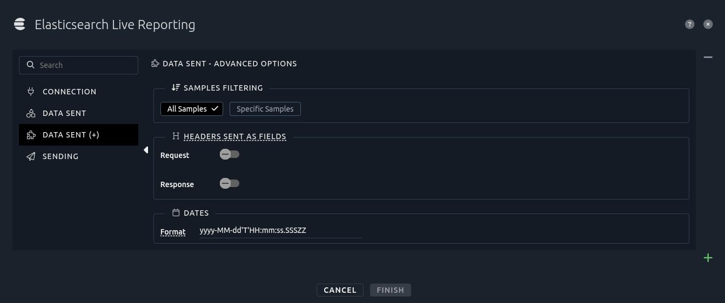725x303 pixels.
Task: Open the DATA SENT section
Action: click(x=78, y=113)
